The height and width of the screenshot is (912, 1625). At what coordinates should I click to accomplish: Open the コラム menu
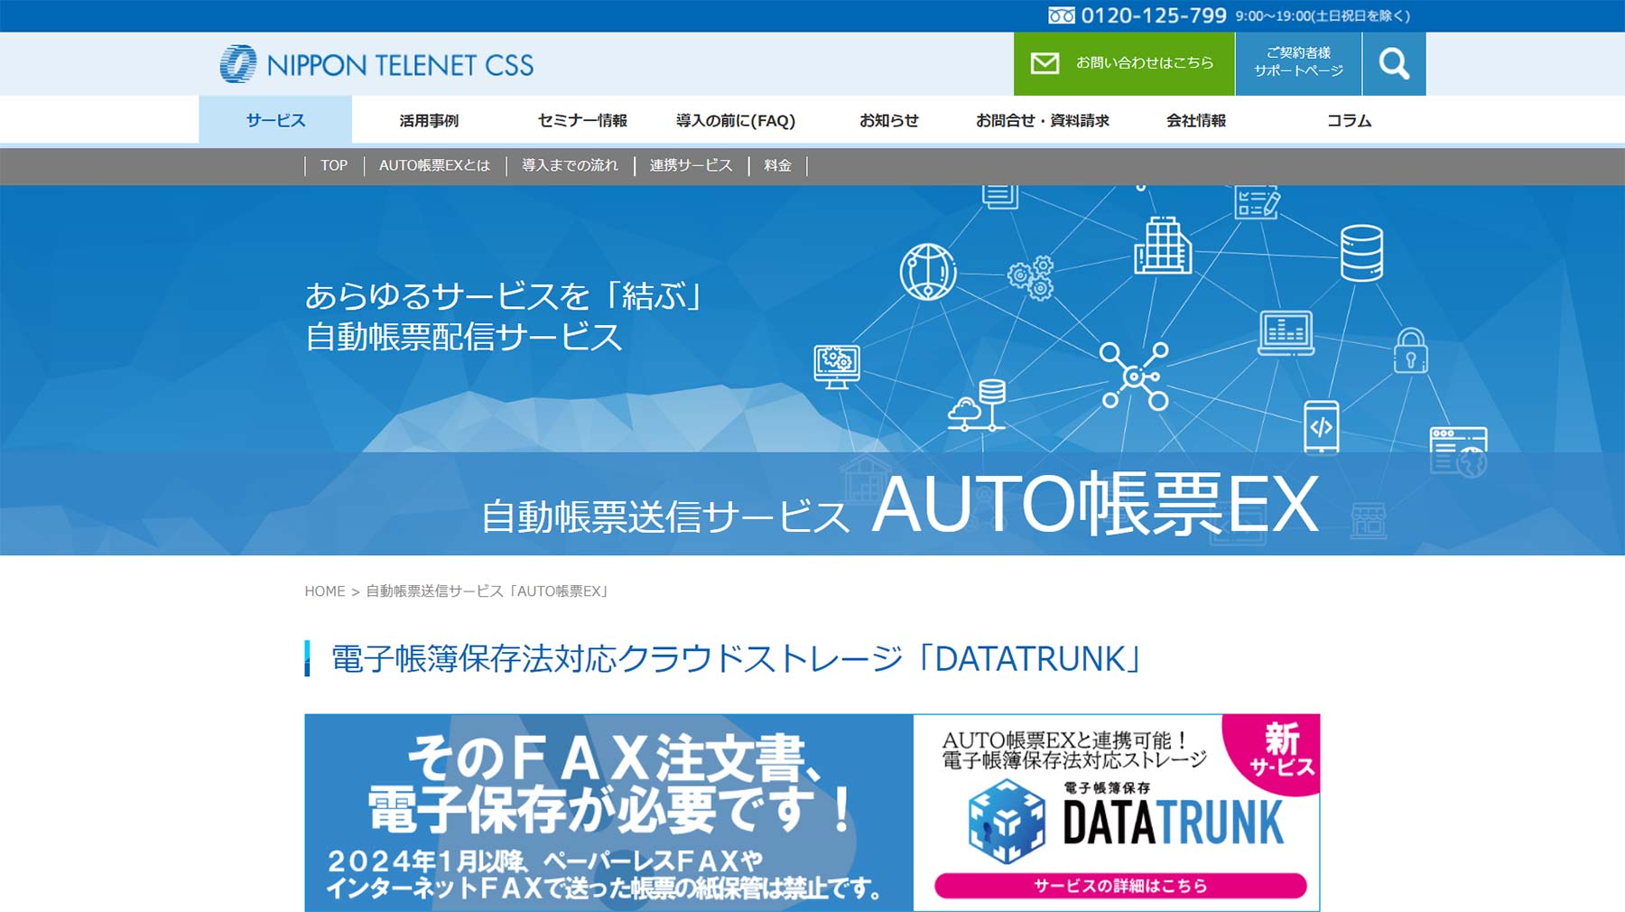click(1350, 120)
